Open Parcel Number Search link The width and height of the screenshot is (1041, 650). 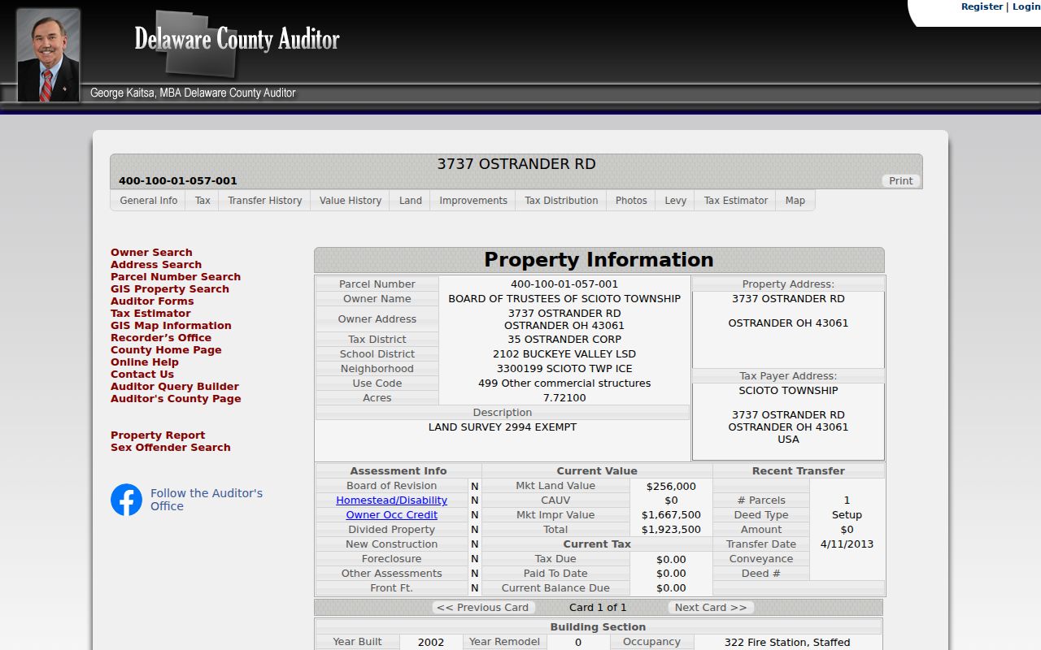tap(176, 277)
